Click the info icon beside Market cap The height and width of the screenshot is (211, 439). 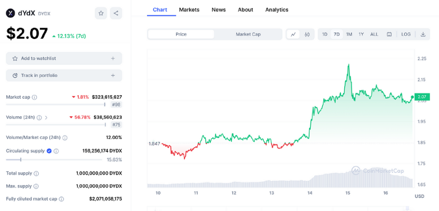coord(35,97)
